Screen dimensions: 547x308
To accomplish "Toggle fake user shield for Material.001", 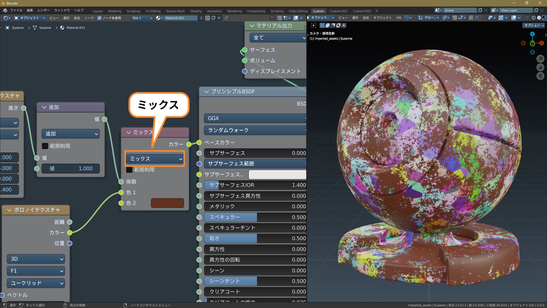I will (x=208, y=18).
